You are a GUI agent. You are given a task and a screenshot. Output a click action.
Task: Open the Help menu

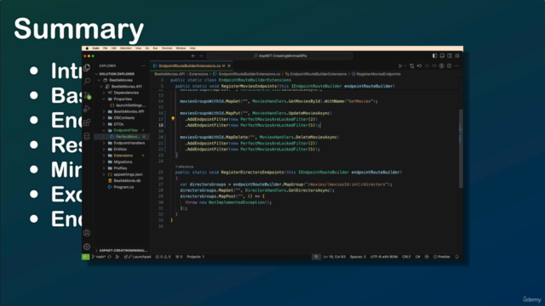coord(192,48)
